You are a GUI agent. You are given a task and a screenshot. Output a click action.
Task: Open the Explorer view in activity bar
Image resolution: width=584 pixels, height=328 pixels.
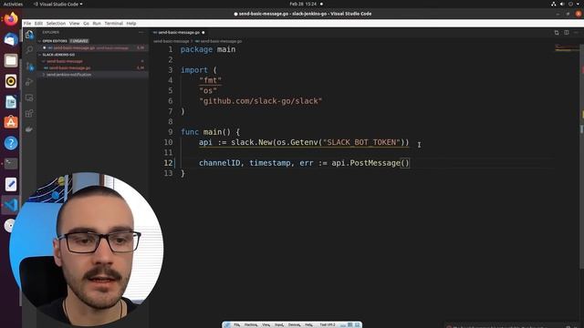[x=29, y=35]
